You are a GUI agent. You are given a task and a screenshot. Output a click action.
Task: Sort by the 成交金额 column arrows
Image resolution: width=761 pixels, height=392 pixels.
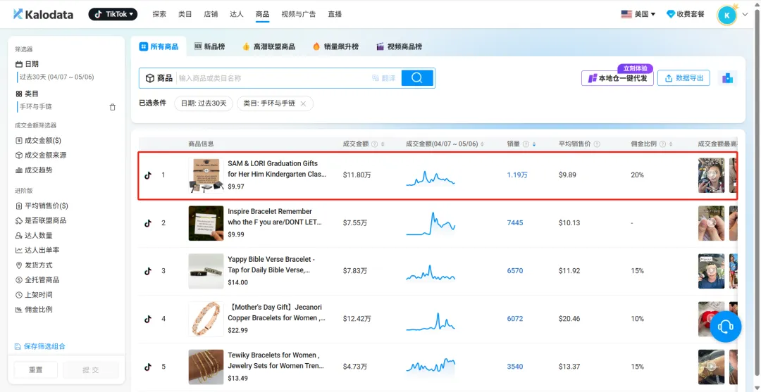[383, 144]
